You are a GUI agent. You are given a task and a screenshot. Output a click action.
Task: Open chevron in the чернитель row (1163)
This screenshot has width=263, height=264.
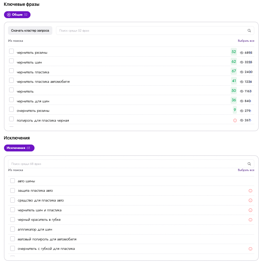pos(251,91)
